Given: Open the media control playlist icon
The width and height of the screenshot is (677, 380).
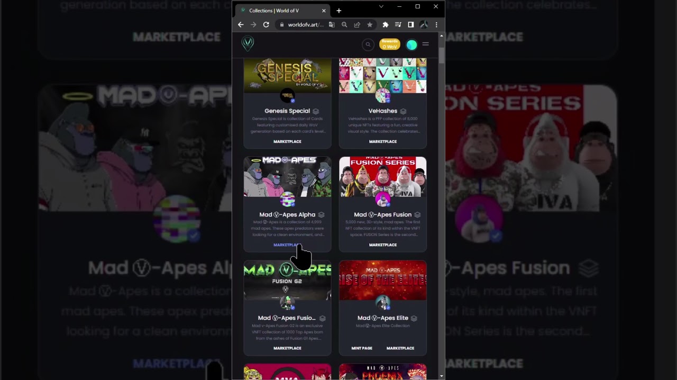Looking at the screenshot, I should (398, 25).
